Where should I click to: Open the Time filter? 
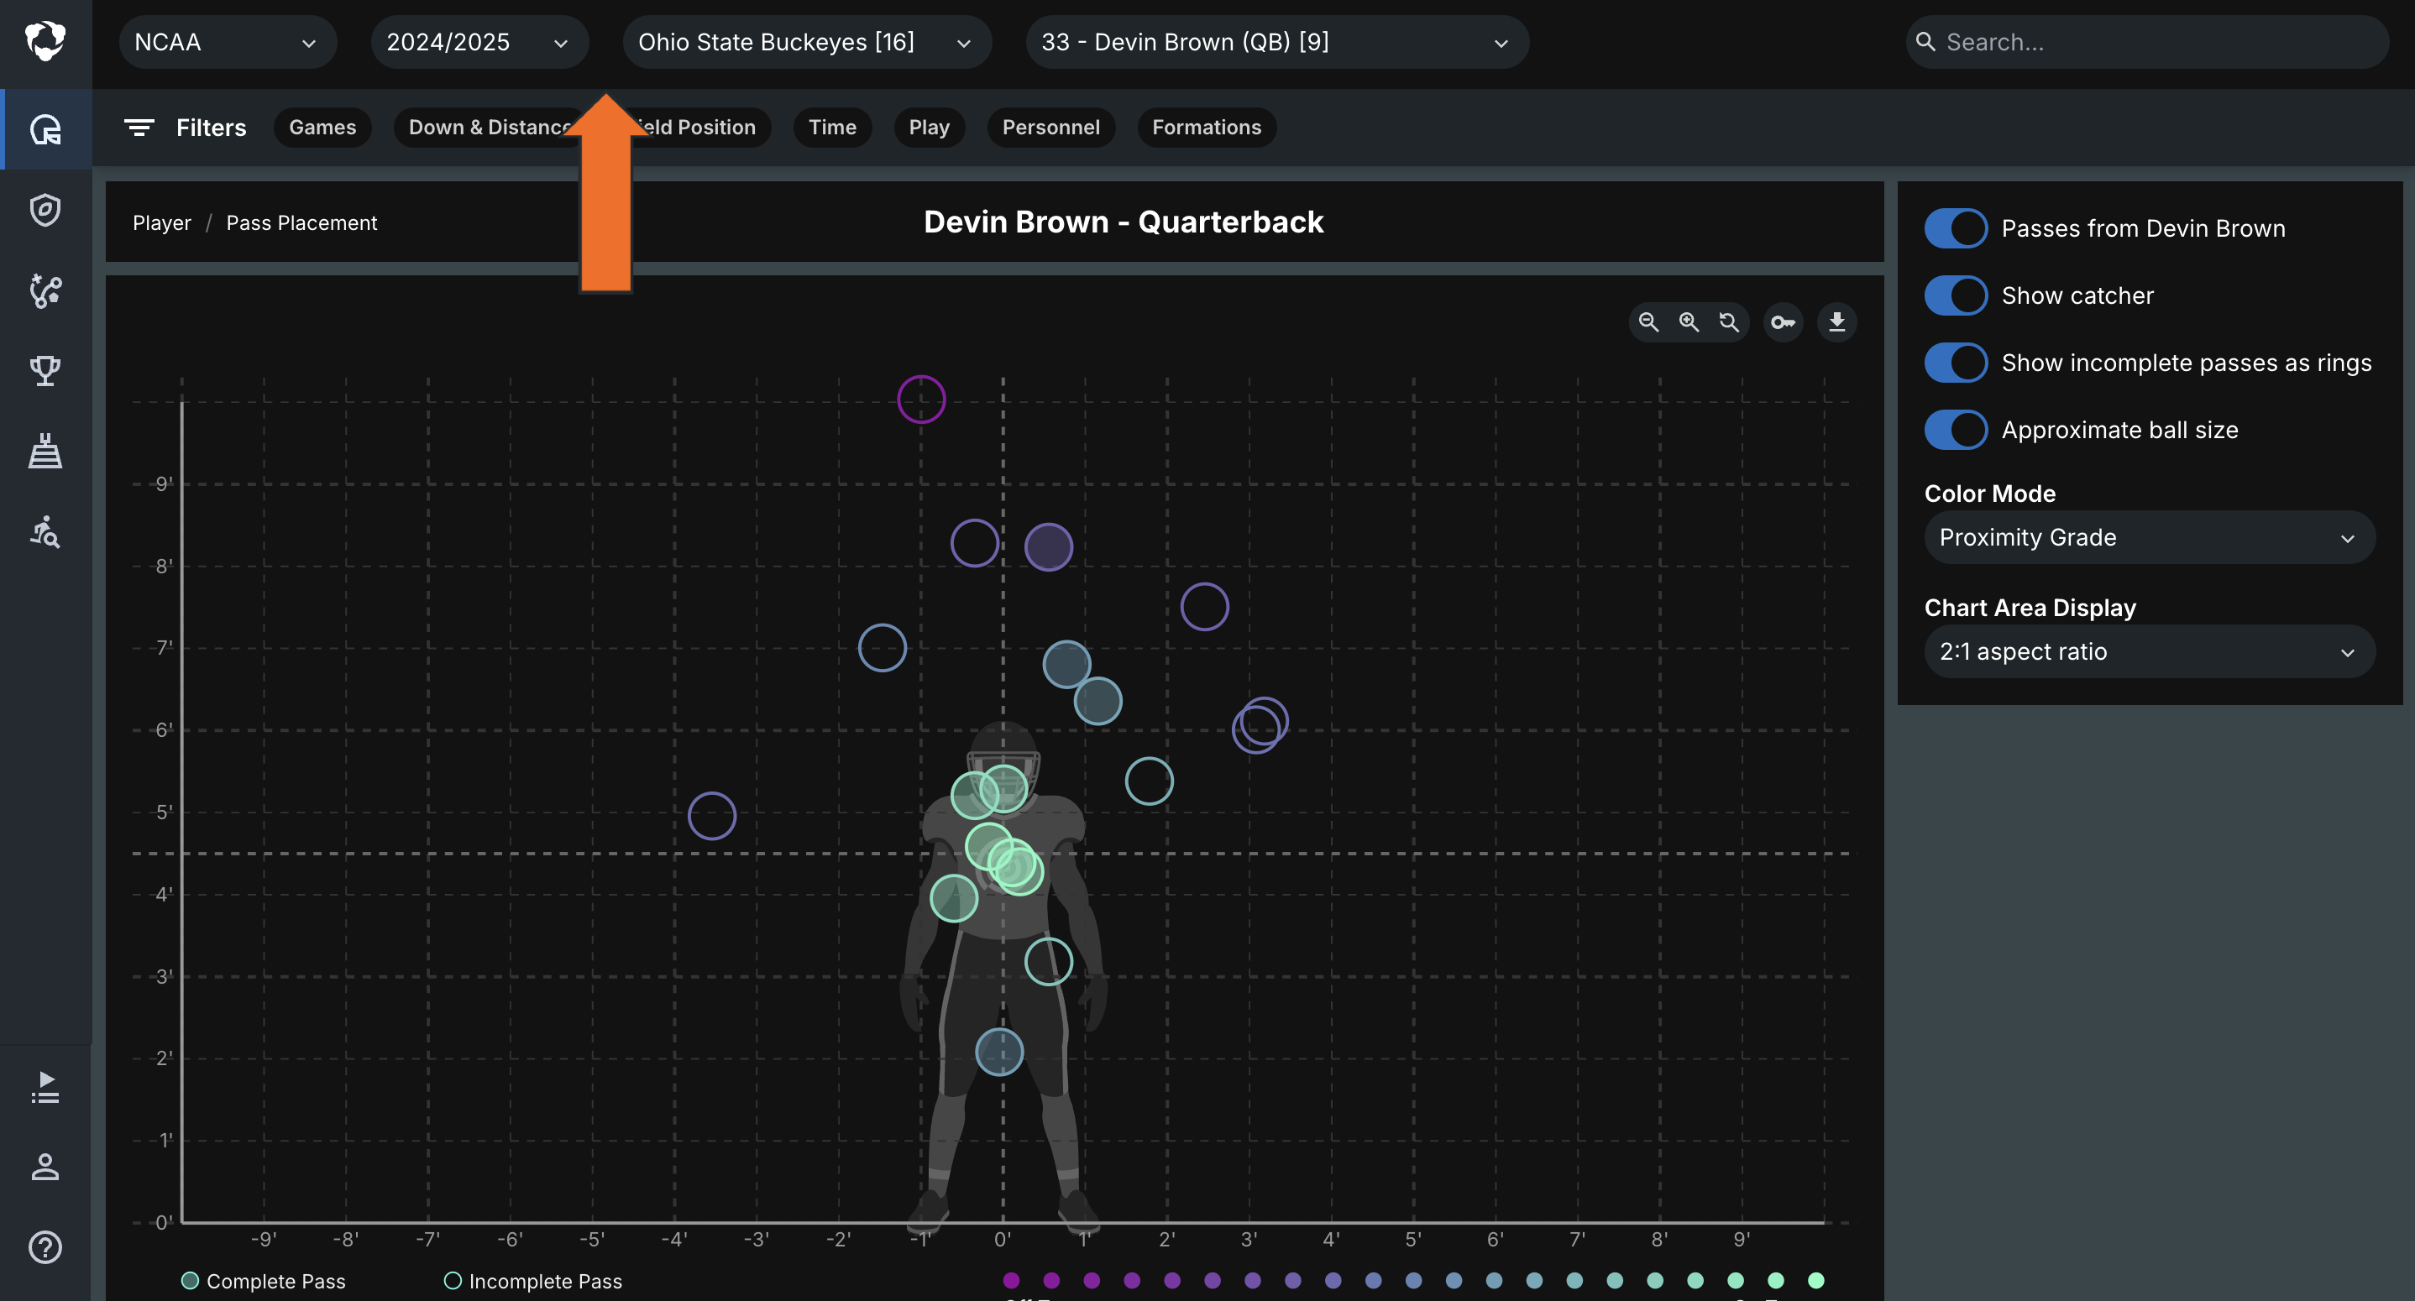(x=832, y=128)
